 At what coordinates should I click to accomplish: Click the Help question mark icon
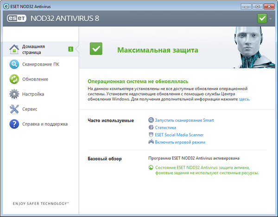[14, 124]
